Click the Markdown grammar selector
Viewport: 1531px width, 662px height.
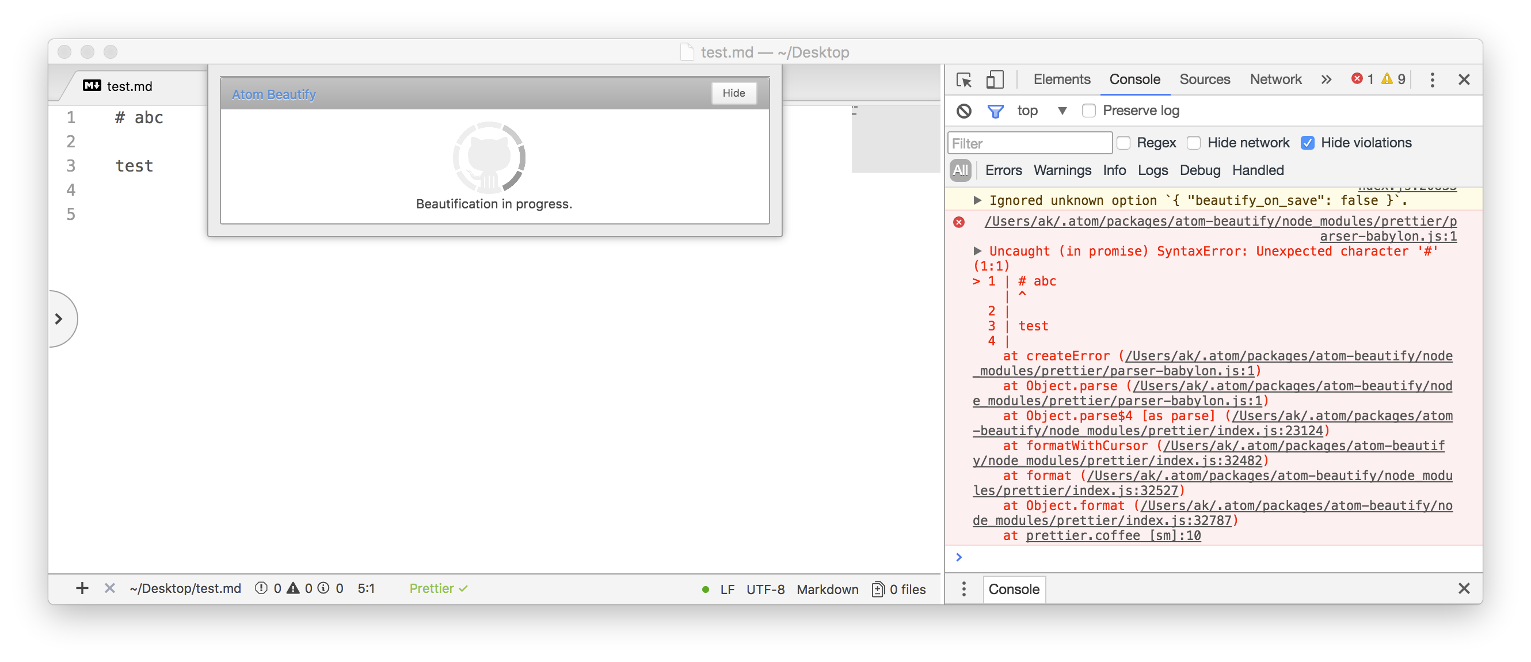(x=827, y=589)
